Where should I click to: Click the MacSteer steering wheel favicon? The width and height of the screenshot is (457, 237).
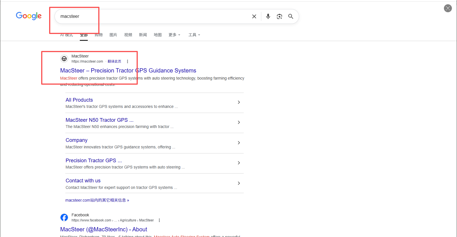(x=64, y=59)
